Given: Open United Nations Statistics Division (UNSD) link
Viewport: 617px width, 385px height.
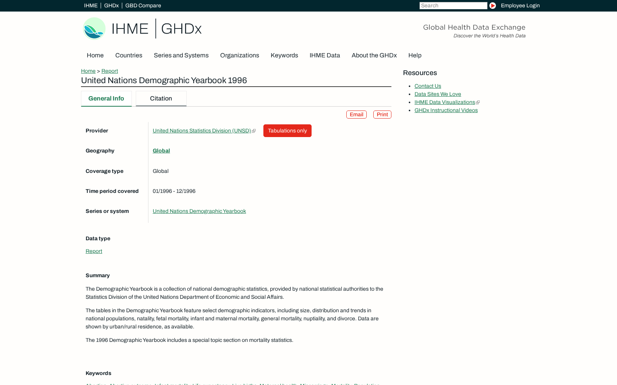Looking at the screenshot, I should tap(202, 131).
